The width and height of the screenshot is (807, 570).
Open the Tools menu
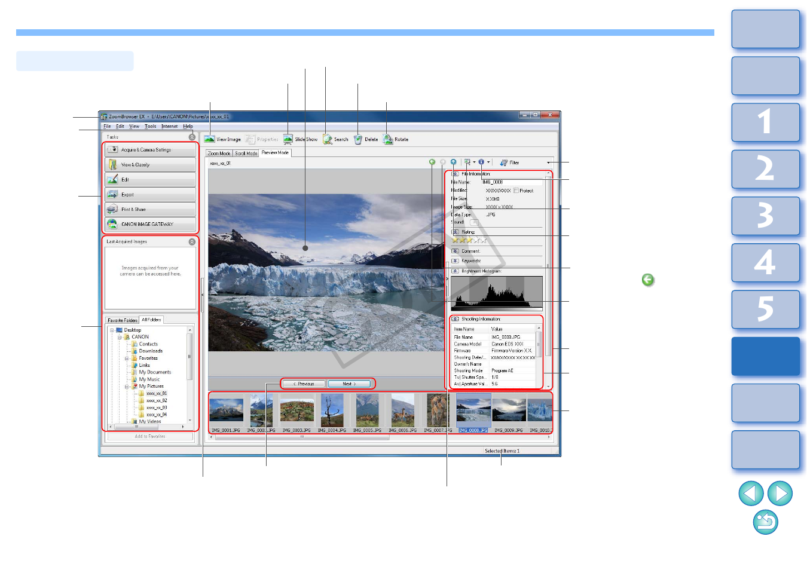click(150, 127)
